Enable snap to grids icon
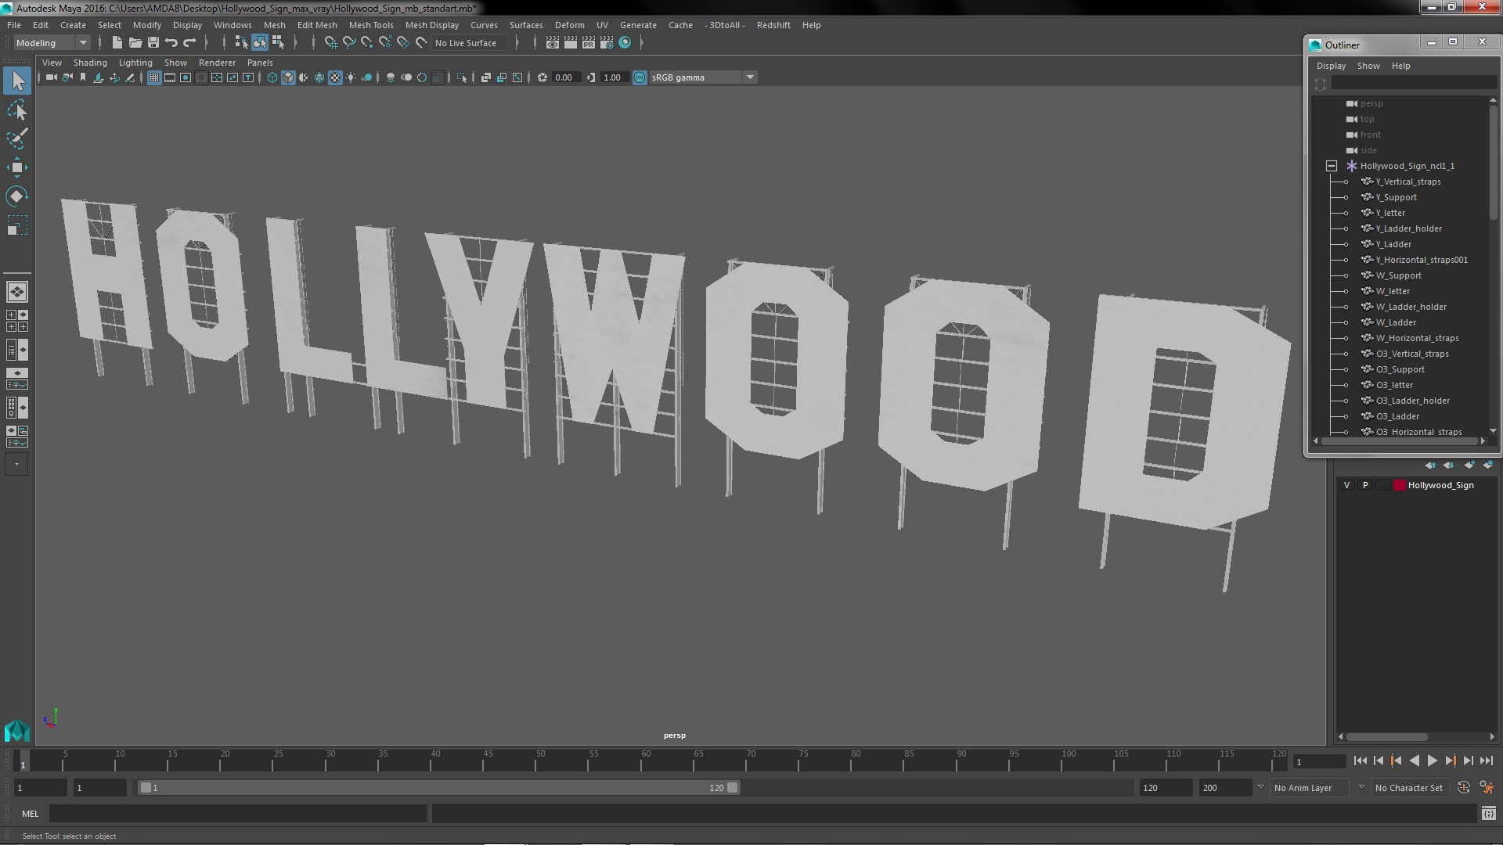This screenshot has width=1503, height=845. 331,43
